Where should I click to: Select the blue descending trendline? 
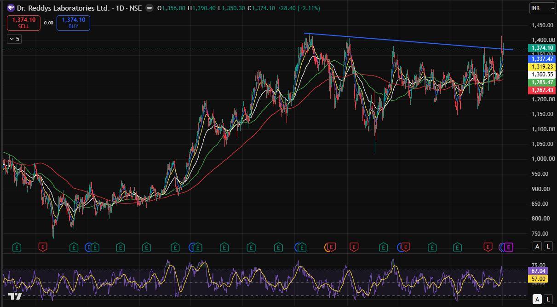408,41
